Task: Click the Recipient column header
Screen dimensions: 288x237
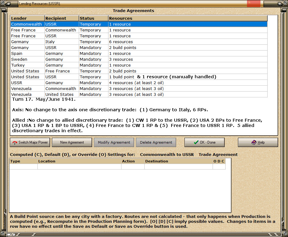Action: [62, 18]
